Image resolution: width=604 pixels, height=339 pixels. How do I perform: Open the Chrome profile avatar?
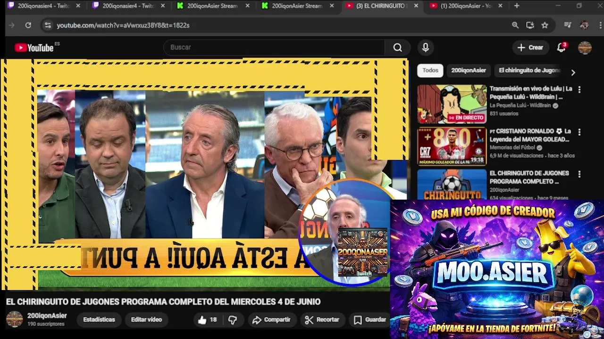[584, 25]
